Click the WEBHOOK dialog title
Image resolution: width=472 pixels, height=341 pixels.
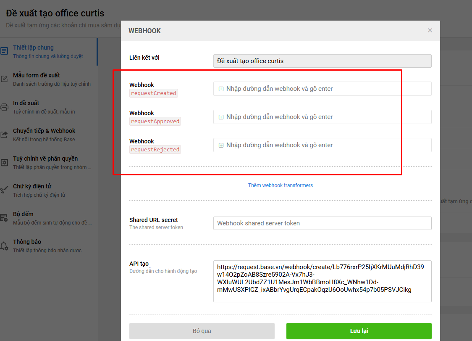pyautogui.click(x=144, y=31)
